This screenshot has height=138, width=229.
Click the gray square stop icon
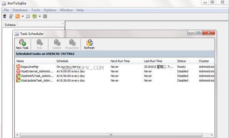tap(45, 16)
